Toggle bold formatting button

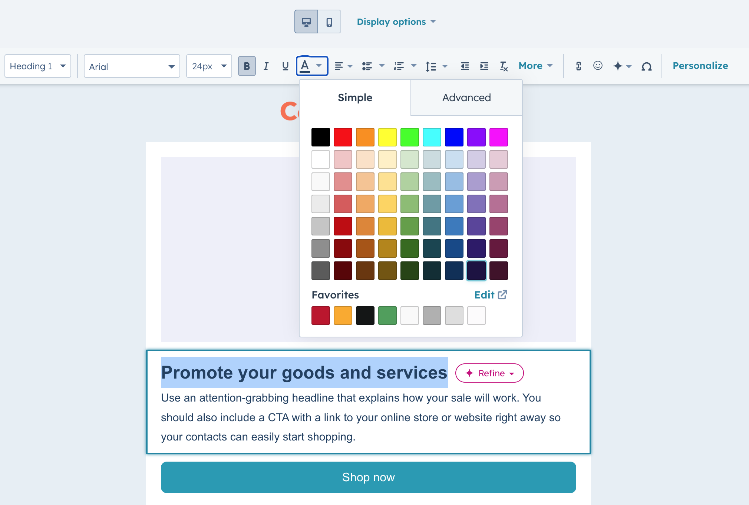[x=247, y=66]
